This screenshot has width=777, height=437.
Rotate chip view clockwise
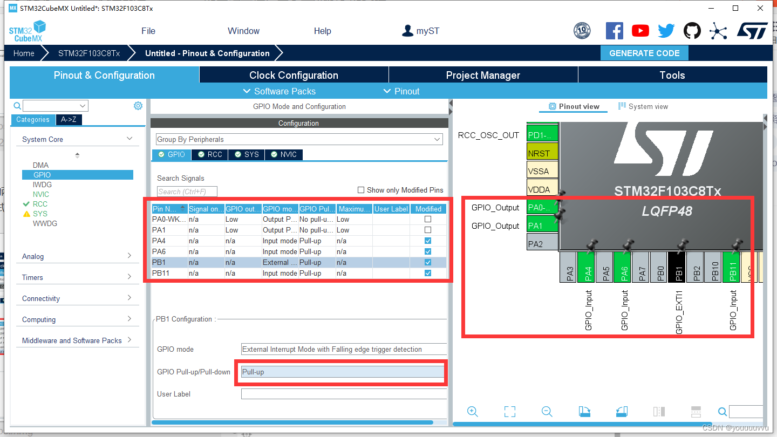click(x=584, y=412)
